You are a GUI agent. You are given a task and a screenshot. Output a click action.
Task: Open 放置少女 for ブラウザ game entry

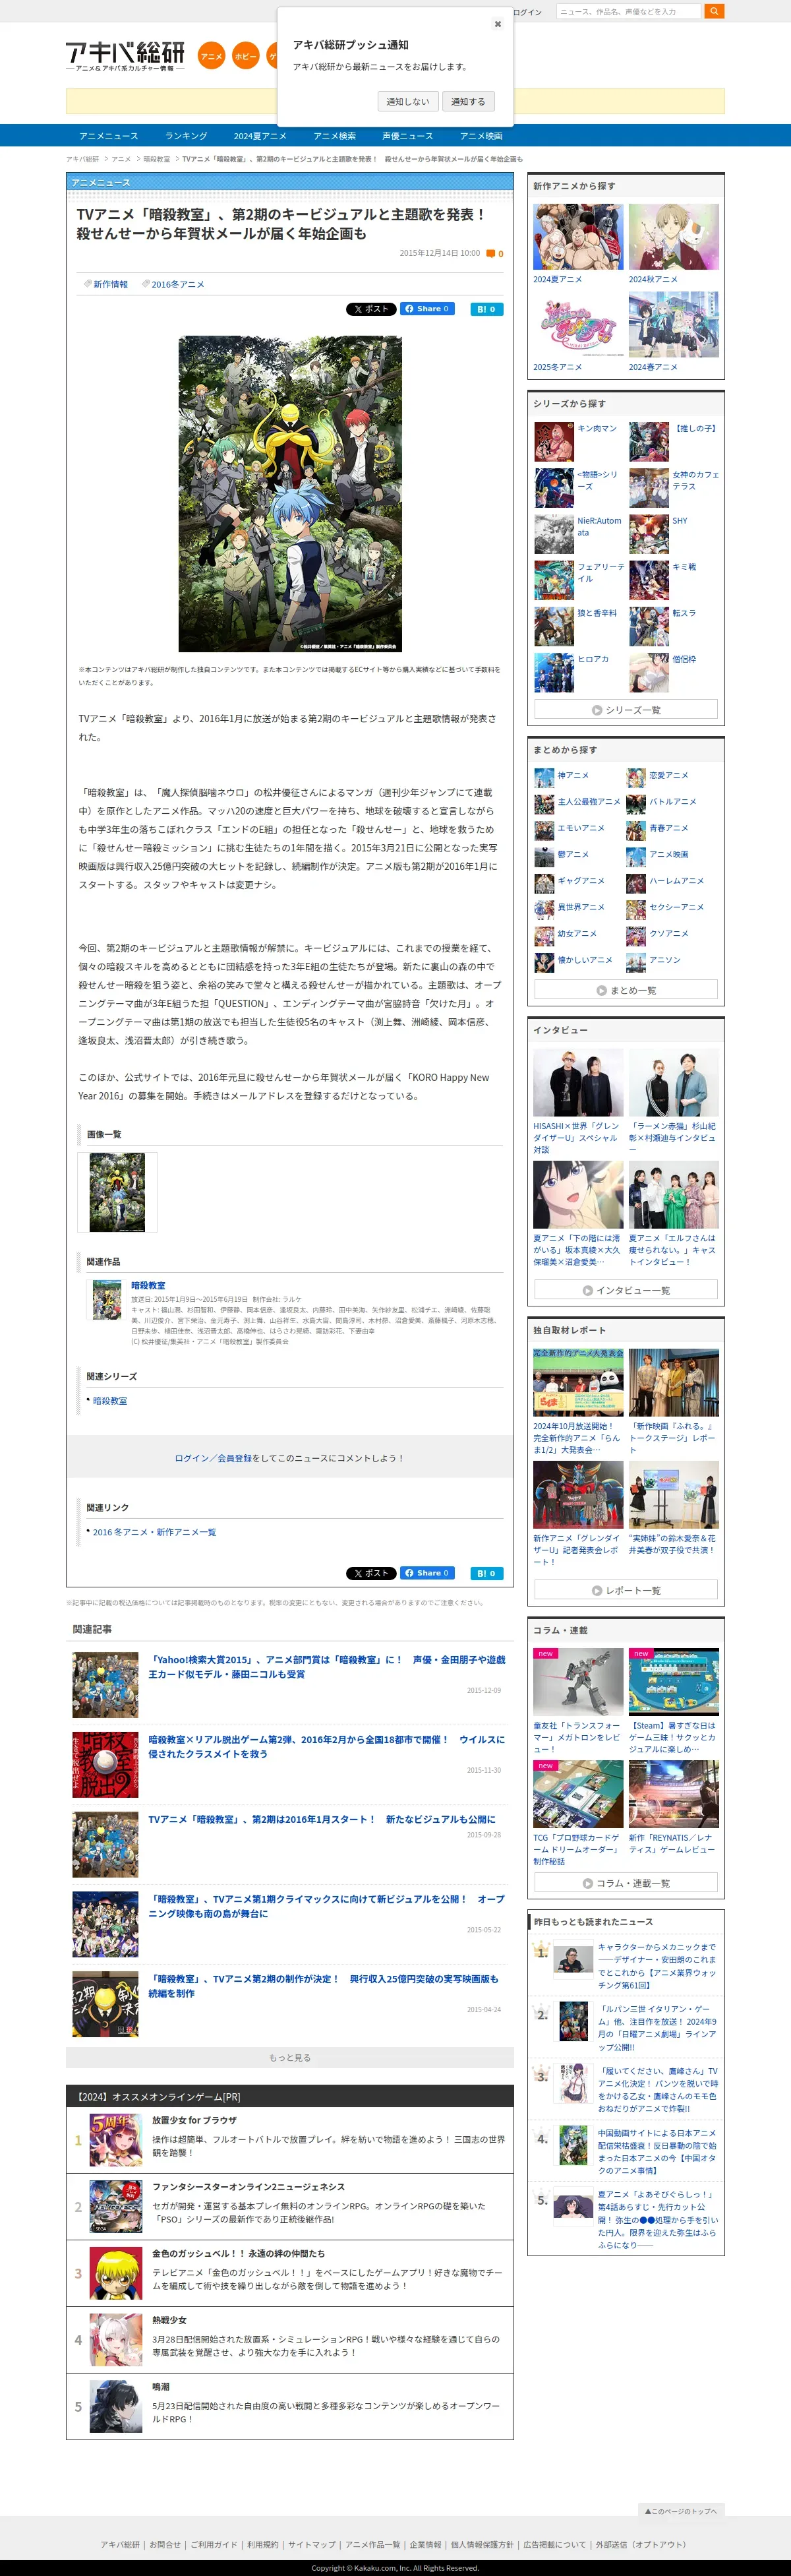click(290, 2139)
